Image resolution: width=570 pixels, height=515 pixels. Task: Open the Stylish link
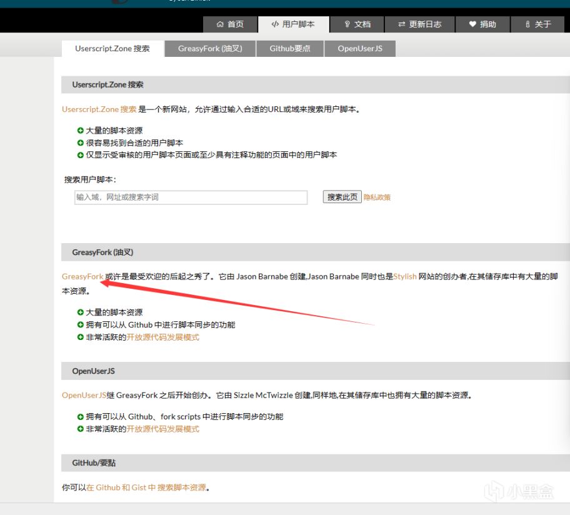[x=405, y=277]
